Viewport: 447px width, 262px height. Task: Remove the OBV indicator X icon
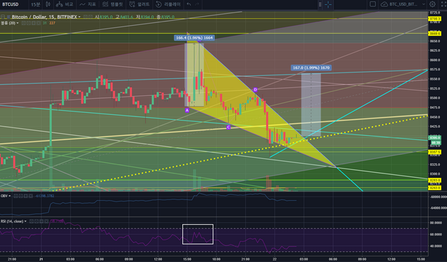(x=31, y=196)
